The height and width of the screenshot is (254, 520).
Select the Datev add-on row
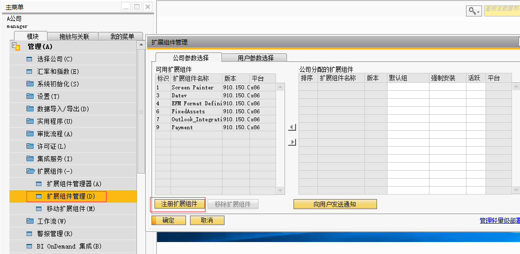click(x=215, y=95)
